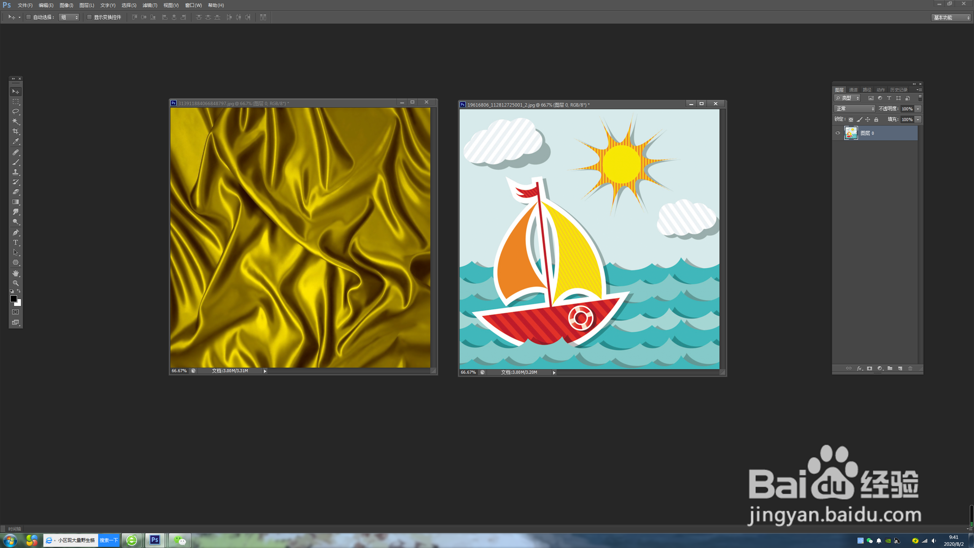Select the Zoom tool

click(x=16, y=283)
